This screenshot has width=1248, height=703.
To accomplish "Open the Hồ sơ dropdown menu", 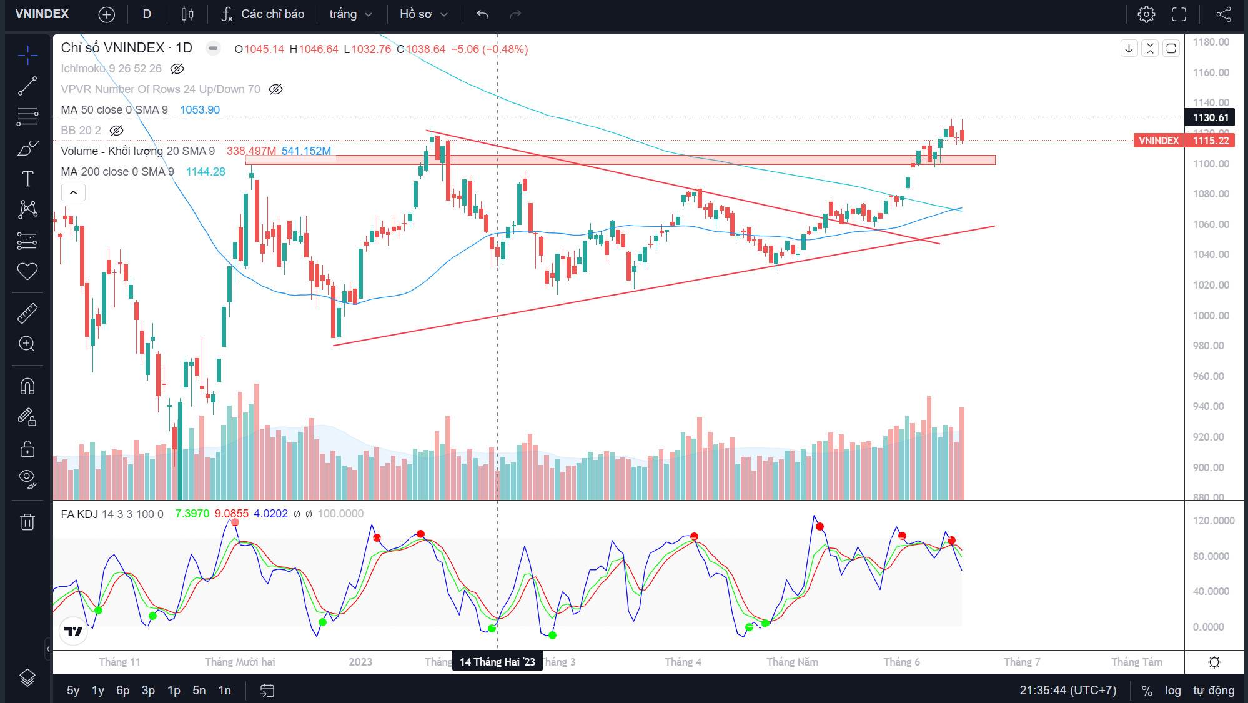I will tap(423, 14).
